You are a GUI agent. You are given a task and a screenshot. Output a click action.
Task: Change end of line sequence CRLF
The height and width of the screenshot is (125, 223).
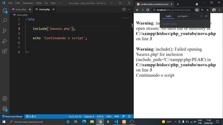[109, 117]
